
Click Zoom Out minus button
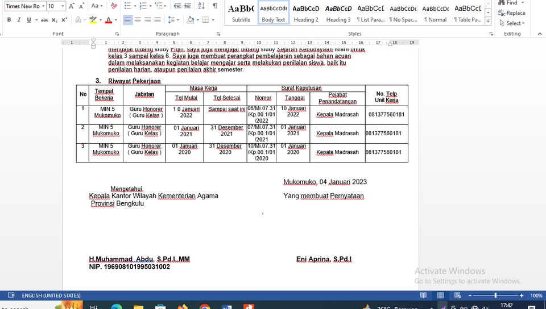(470, 295)
